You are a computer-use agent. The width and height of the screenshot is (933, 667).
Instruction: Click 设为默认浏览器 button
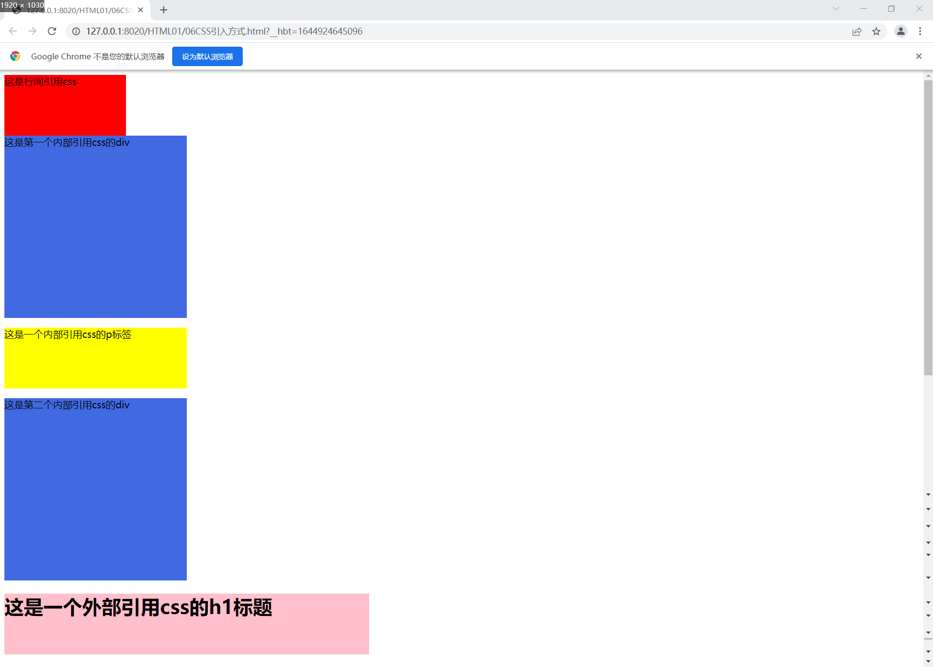click(207, 56)
